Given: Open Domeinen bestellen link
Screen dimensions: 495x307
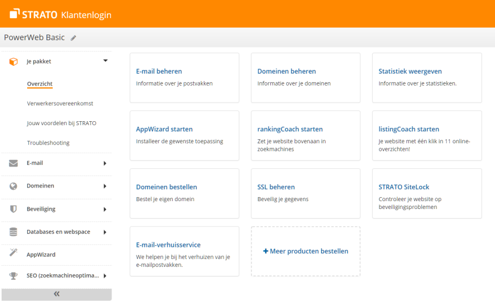Looking at the screenshot, I should [x=167, y=187].
